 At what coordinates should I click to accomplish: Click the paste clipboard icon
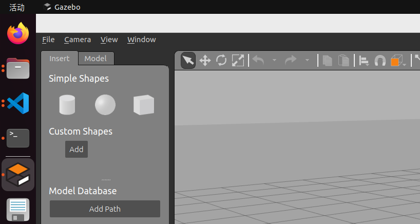click(343, 61)
